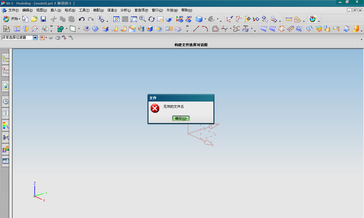The height and width of the screenshot is (218, 364).
Task: Click the WCS orient icon with pen
Action: point(229,19)
